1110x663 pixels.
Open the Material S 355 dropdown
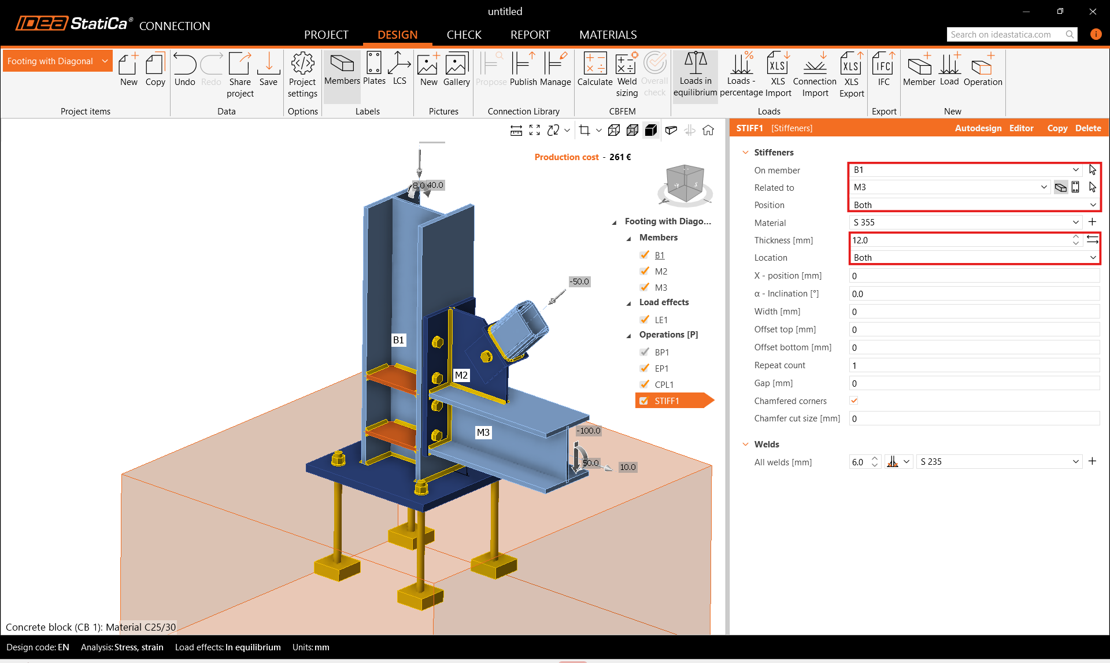[965, 223]
